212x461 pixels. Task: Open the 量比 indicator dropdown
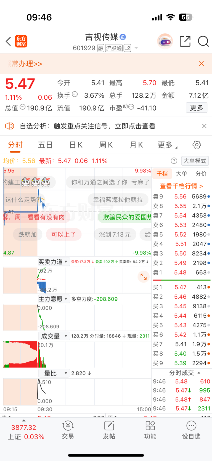pyautogui.click(x=54, y=373)
